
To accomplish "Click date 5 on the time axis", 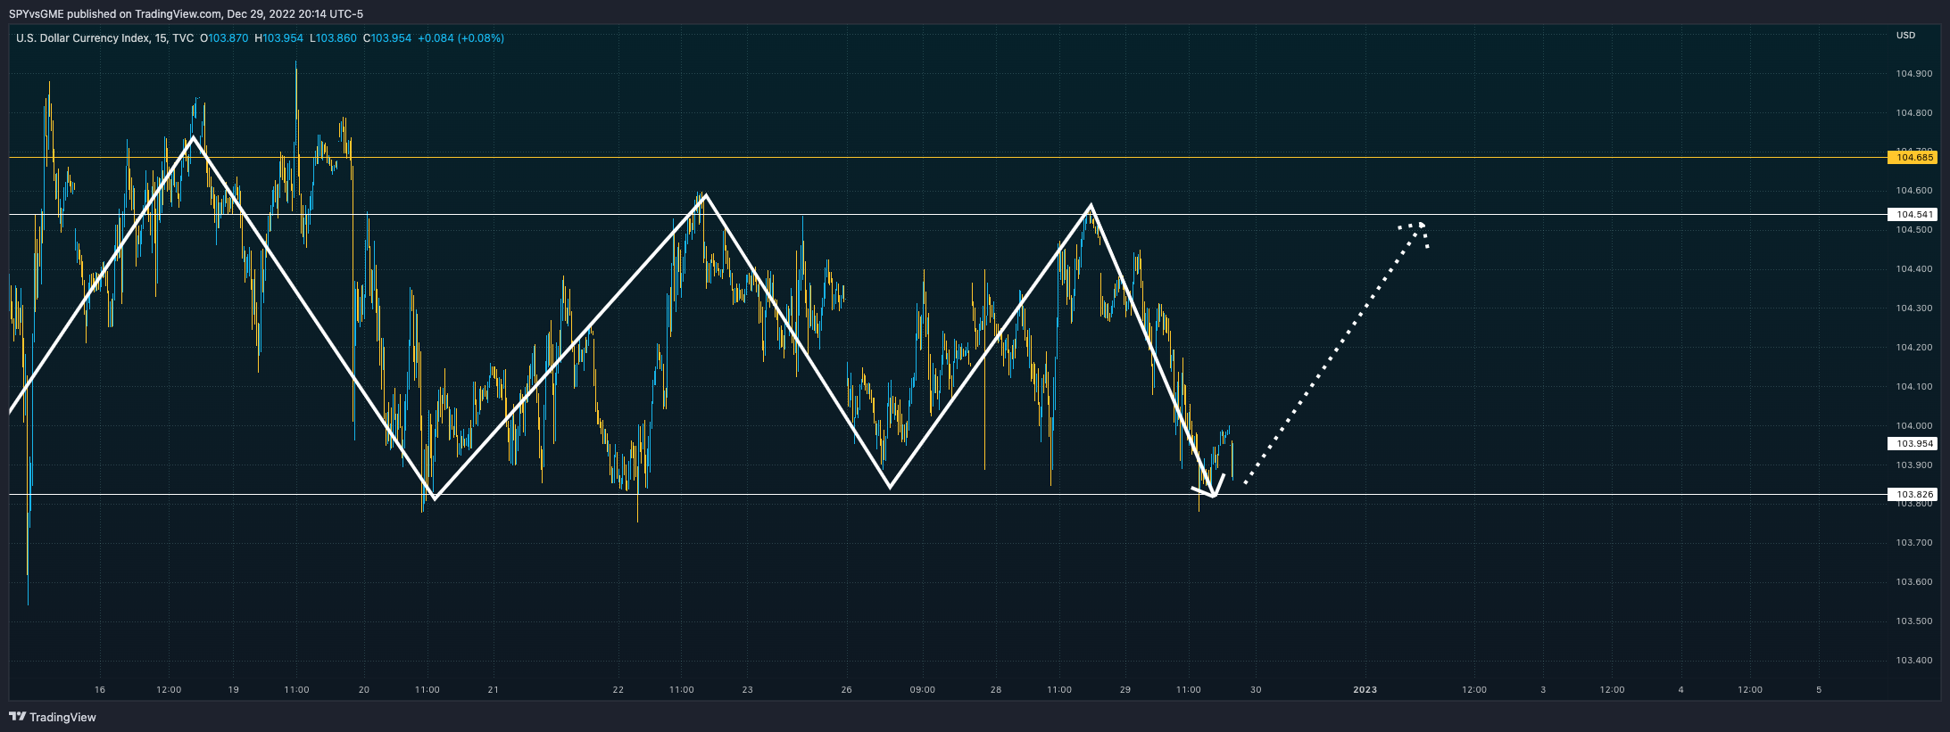I will pos(1819,690).
